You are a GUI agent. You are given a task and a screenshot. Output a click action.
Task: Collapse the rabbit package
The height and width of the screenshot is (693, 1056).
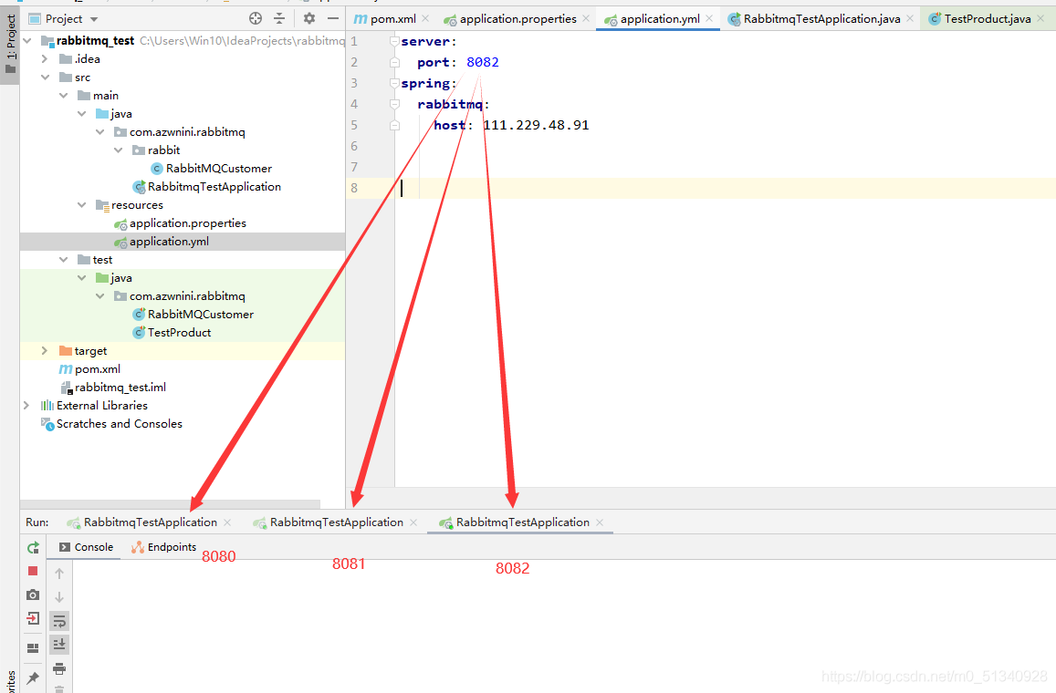pyautogui.click(x=118, y=150)
